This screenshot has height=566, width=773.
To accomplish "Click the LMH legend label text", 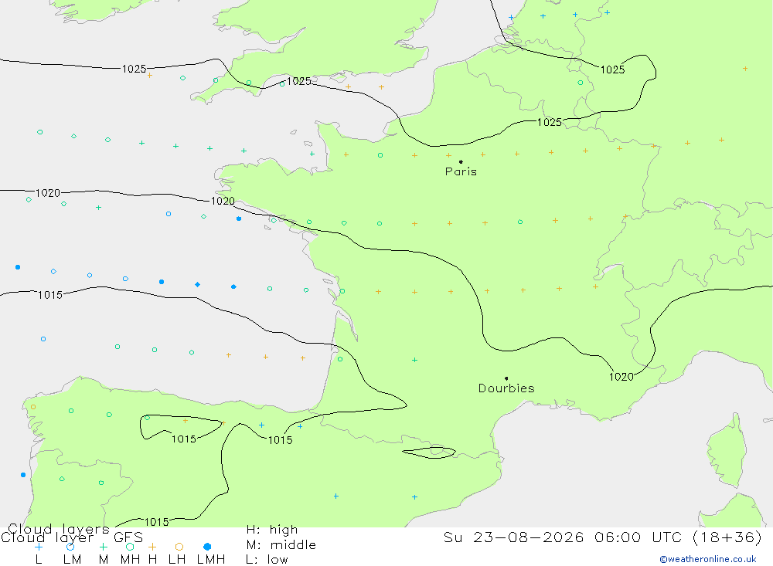I will pos(211,560).
